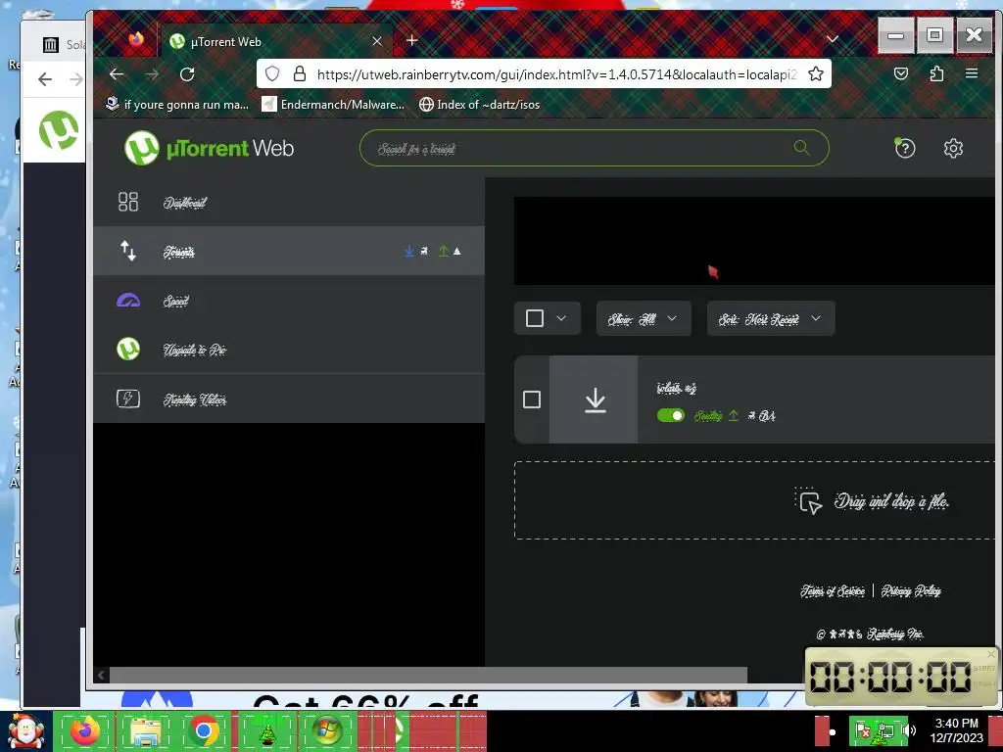Click the horizontal scrollbar left arrow

[101, 675]
